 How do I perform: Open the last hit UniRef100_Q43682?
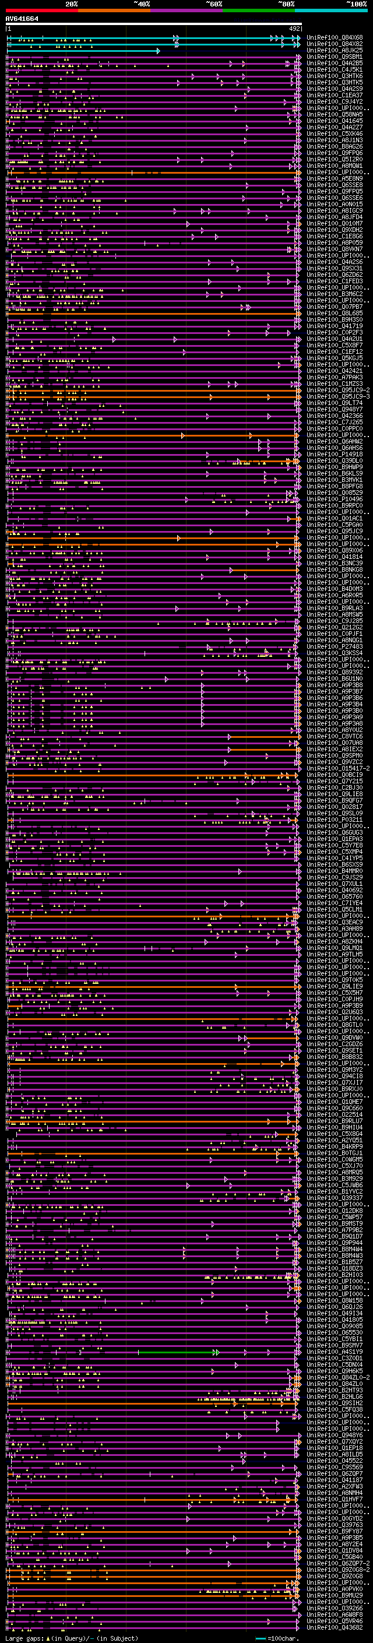[335, 1627]
